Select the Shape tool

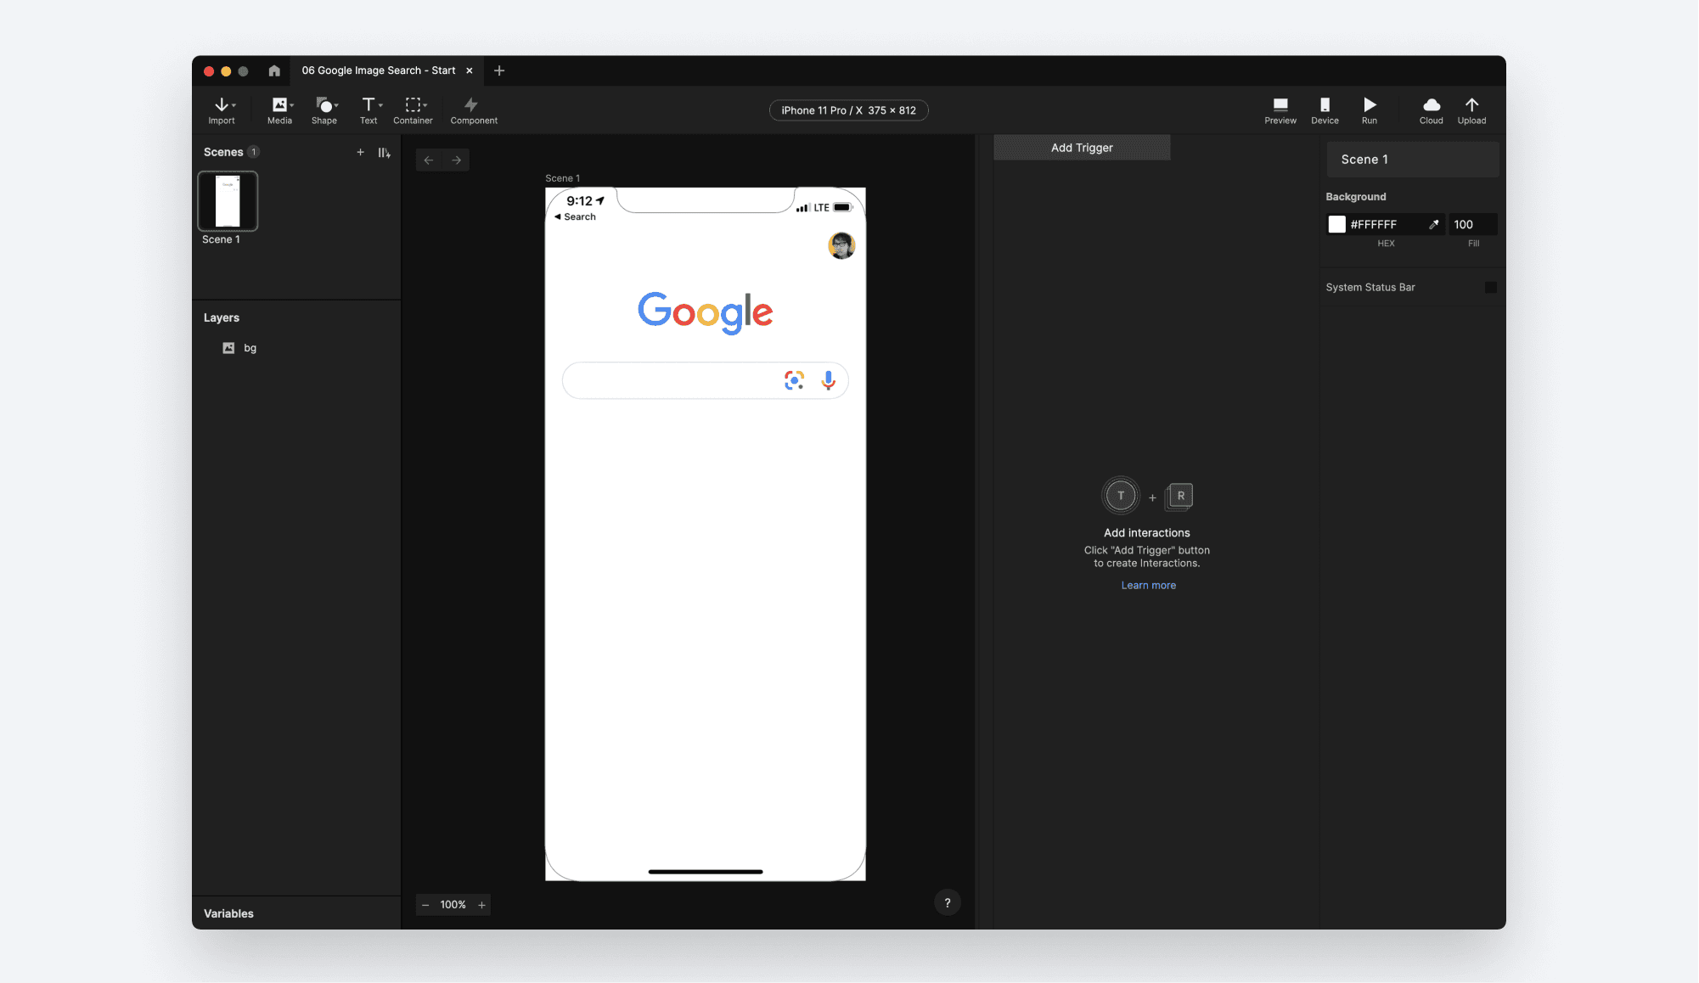click(x=324, y=110)
